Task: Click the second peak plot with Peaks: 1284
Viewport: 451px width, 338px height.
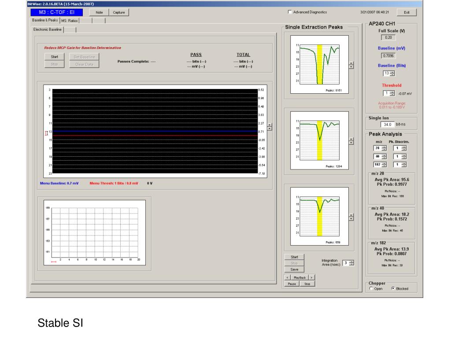Action: 319,140
